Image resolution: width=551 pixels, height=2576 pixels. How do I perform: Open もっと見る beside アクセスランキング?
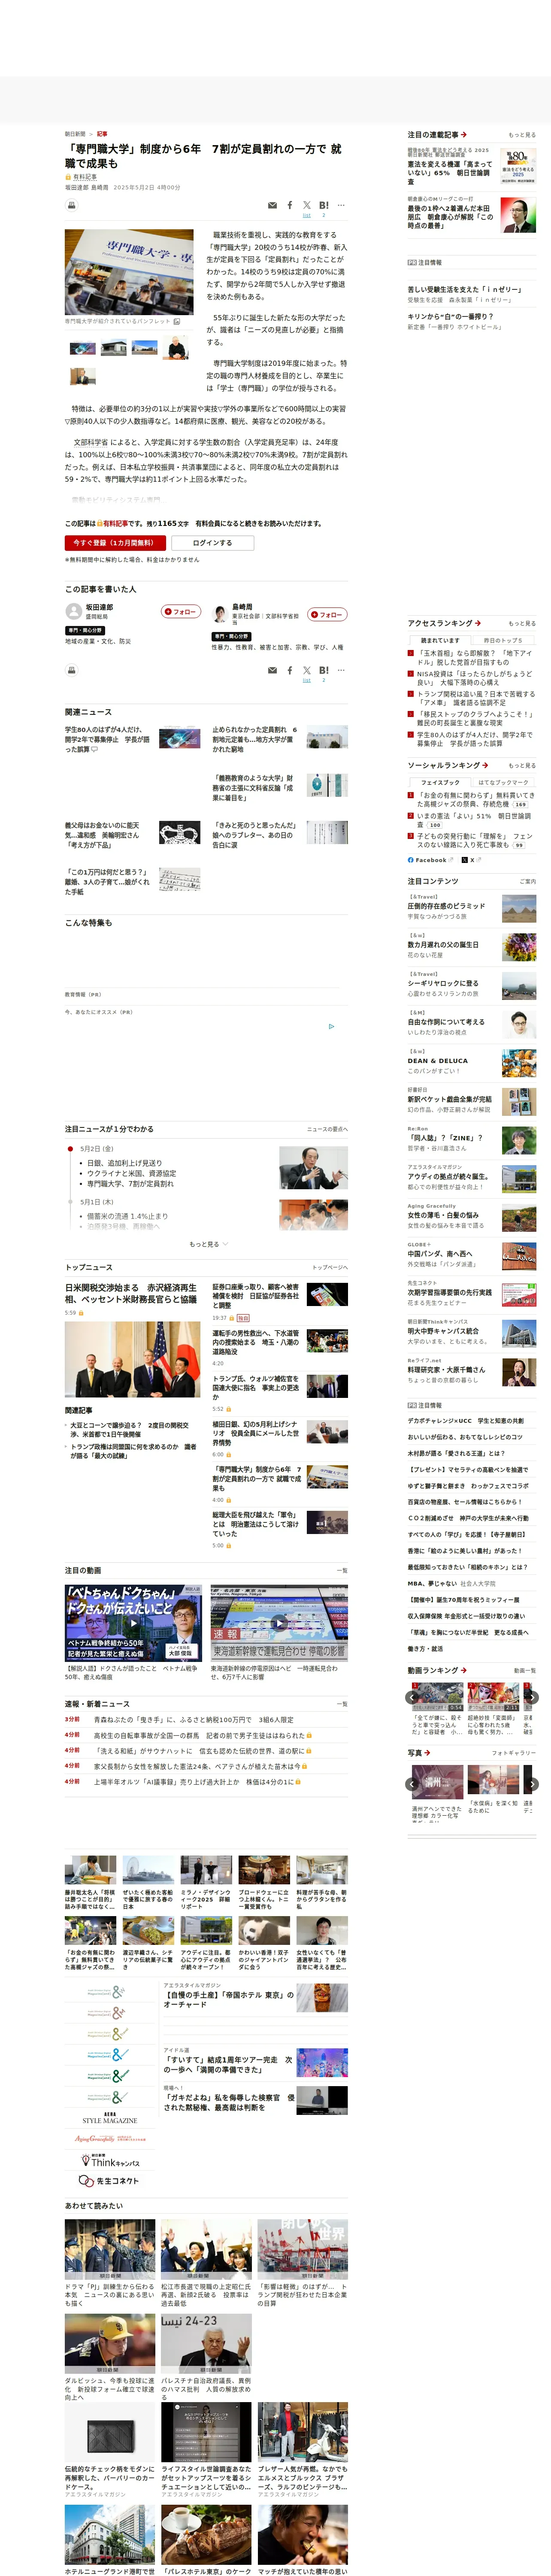[521, 624]
